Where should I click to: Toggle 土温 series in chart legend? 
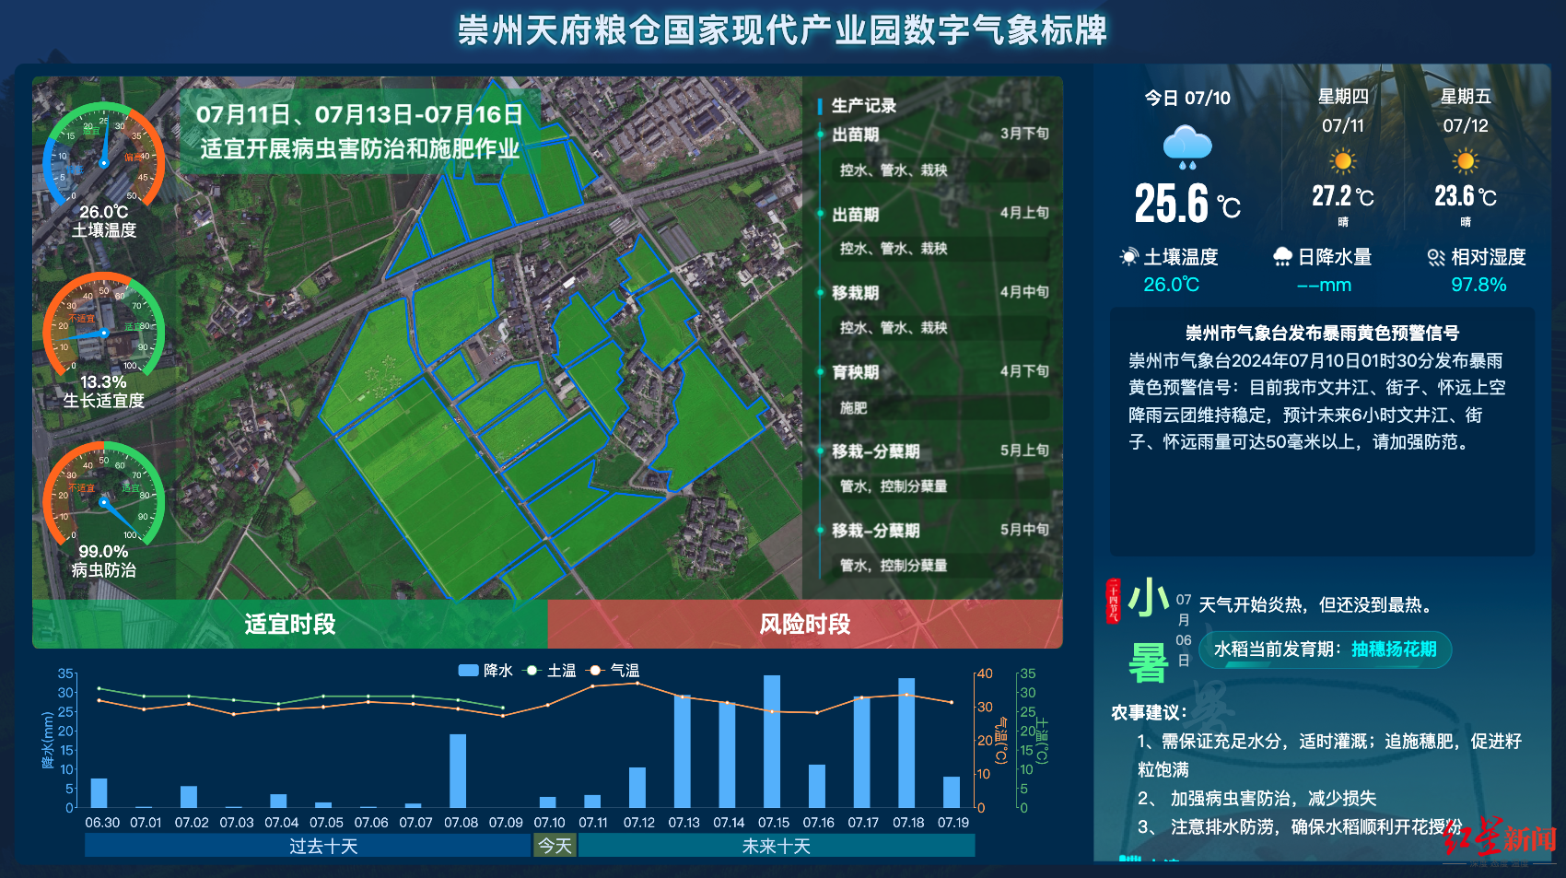pos(550,671)
